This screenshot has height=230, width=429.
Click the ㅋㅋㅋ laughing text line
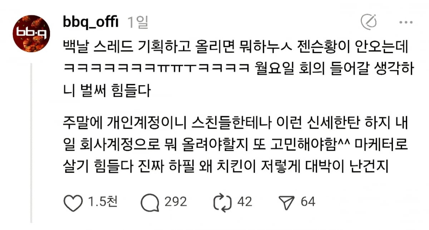[238, 69]
